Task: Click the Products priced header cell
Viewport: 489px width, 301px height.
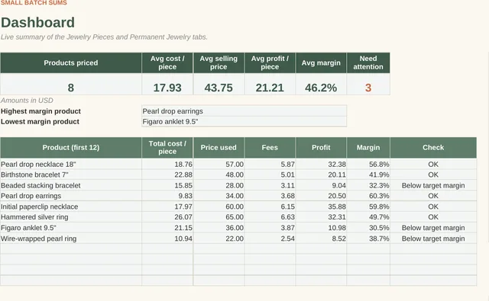Action: click(x=71, y=62)
